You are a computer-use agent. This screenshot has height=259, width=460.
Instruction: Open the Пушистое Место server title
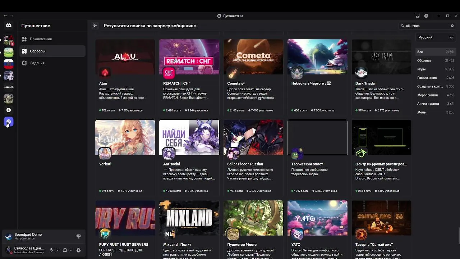242,245
